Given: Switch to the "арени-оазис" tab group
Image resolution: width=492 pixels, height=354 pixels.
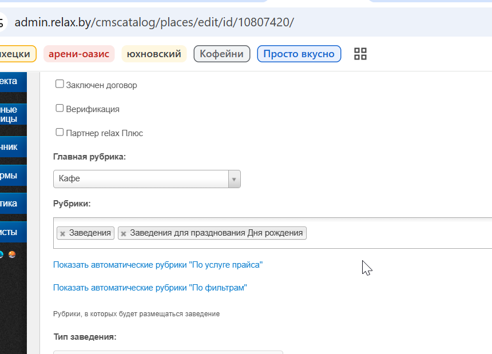Looking at the screenshot, I should tap(79, 54).
